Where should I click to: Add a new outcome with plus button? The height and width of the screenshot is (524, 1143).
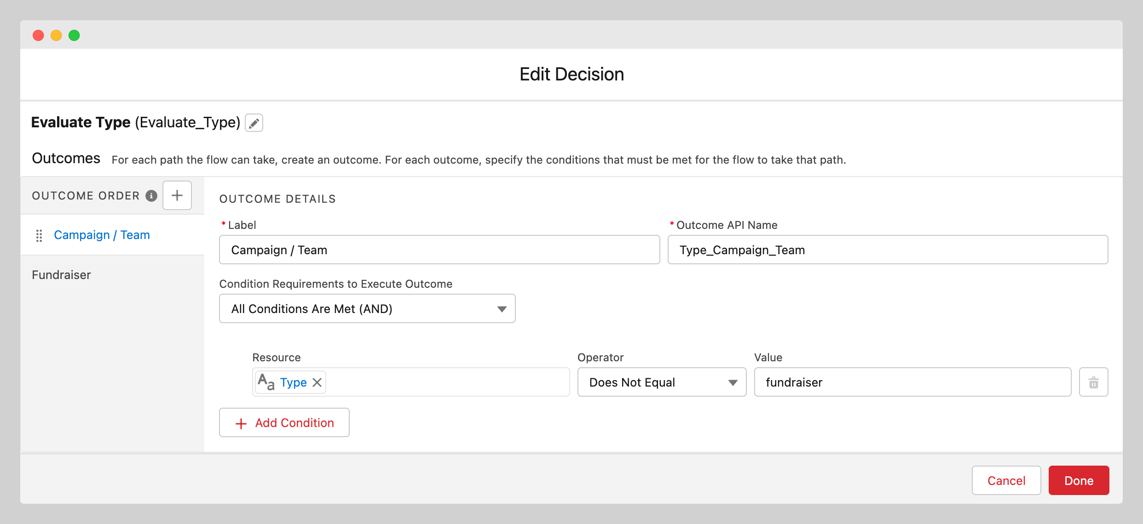[x=177, y=195]
